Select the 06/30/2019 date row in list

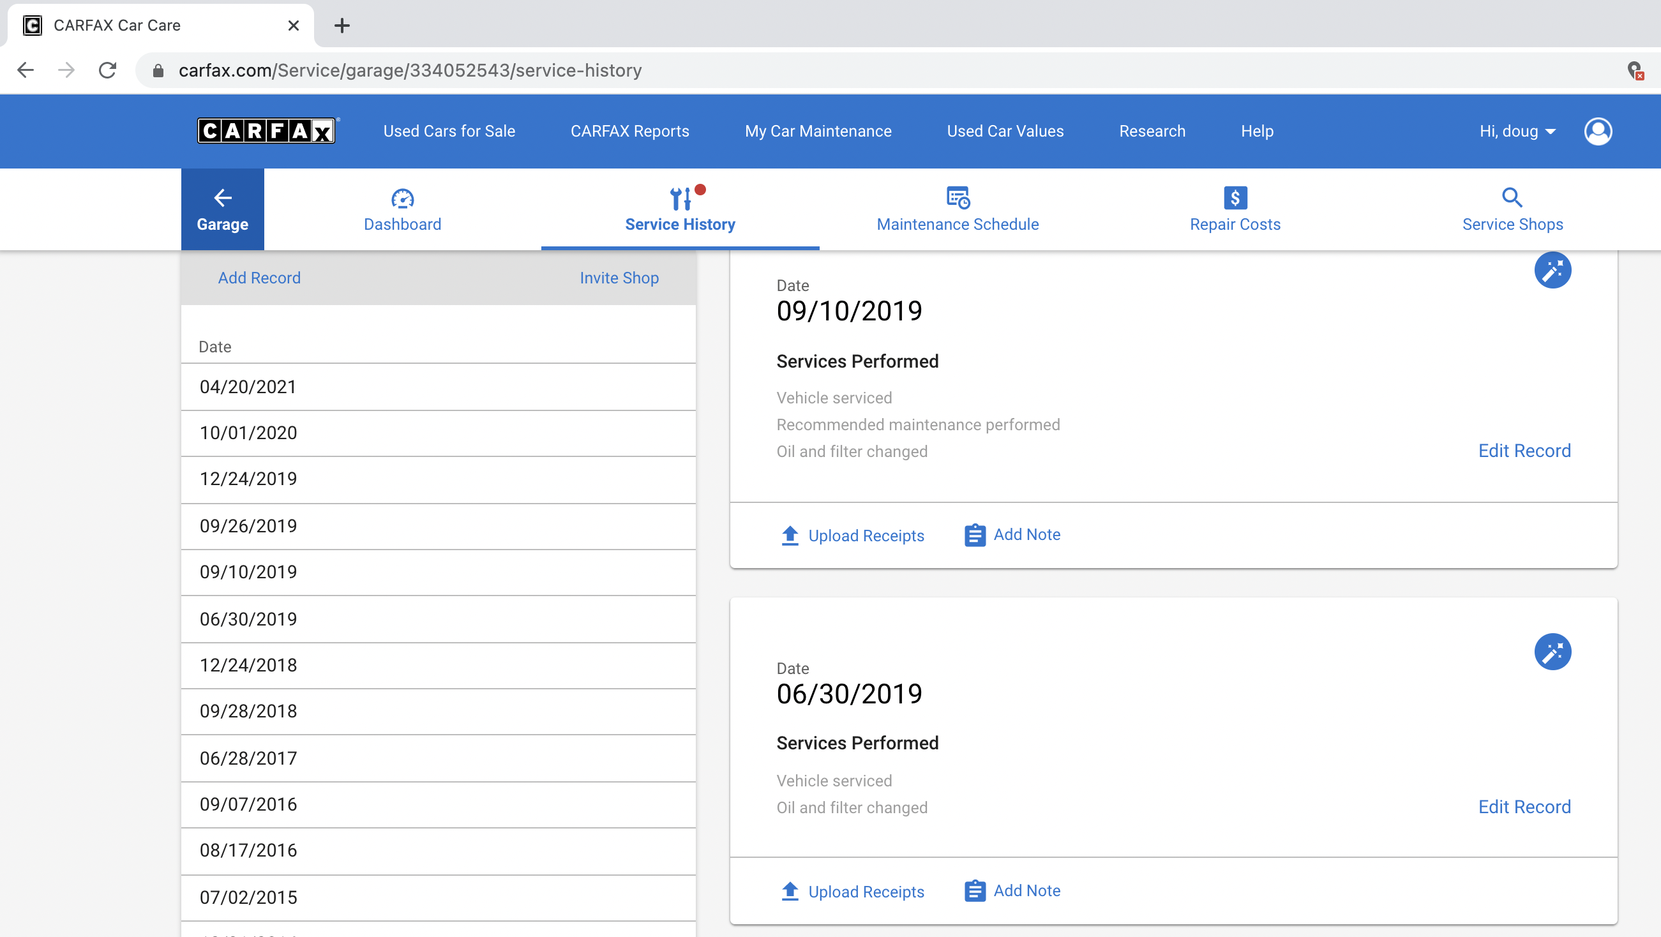(439, 619)
